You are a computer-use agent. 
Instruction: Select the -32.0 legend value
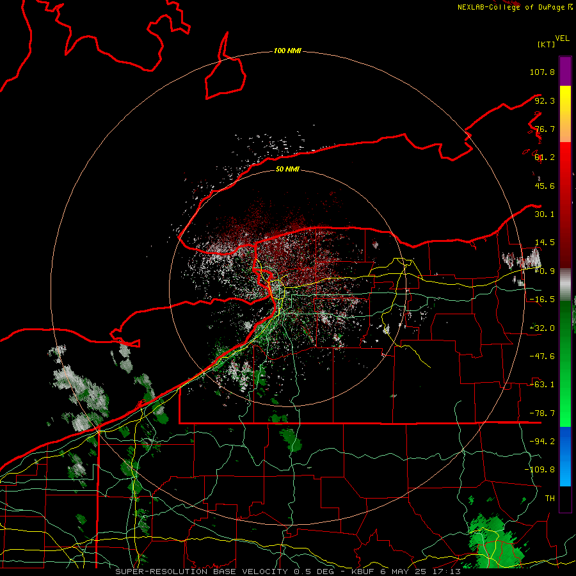(542, 328)
